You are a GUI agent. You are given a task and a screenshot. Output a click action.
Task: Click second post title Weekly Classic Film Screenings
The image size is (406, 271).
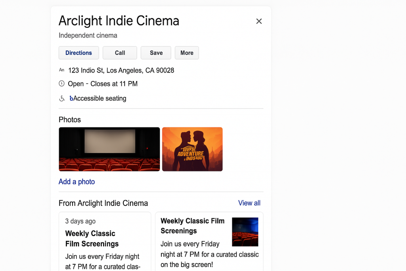(193, 226)
